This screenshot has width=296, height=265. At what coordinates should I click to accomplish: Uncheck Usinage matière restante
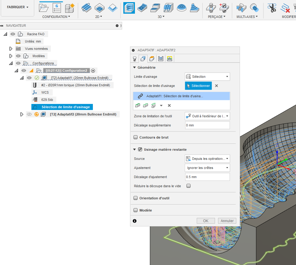[140, 150]
